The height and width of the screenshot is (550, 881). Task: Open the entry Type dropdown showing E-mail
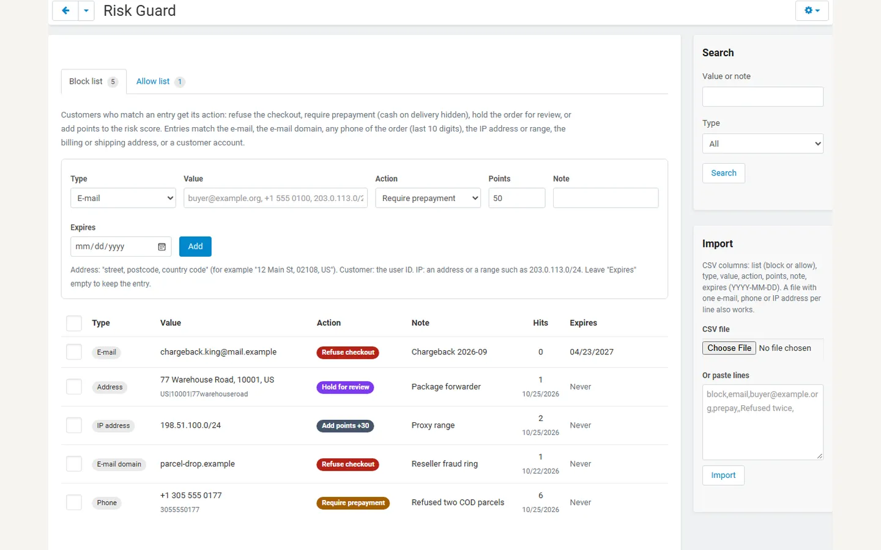[x=123, y=198]
